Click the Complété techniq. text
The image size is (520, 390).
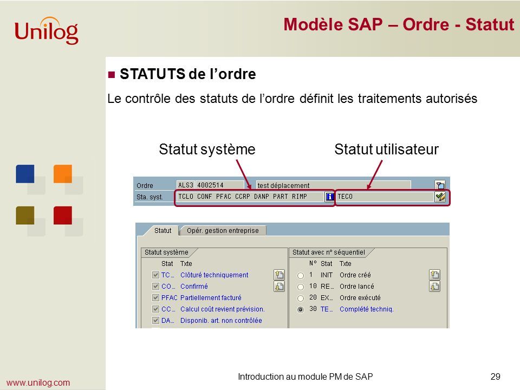367,309
